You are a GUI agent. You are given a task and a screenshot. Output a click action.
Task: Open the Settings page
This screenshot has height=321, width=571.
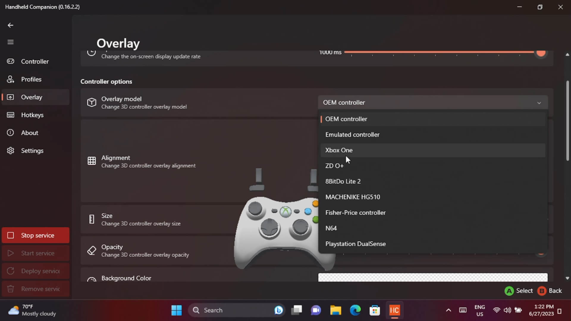(x=32, y=151)
